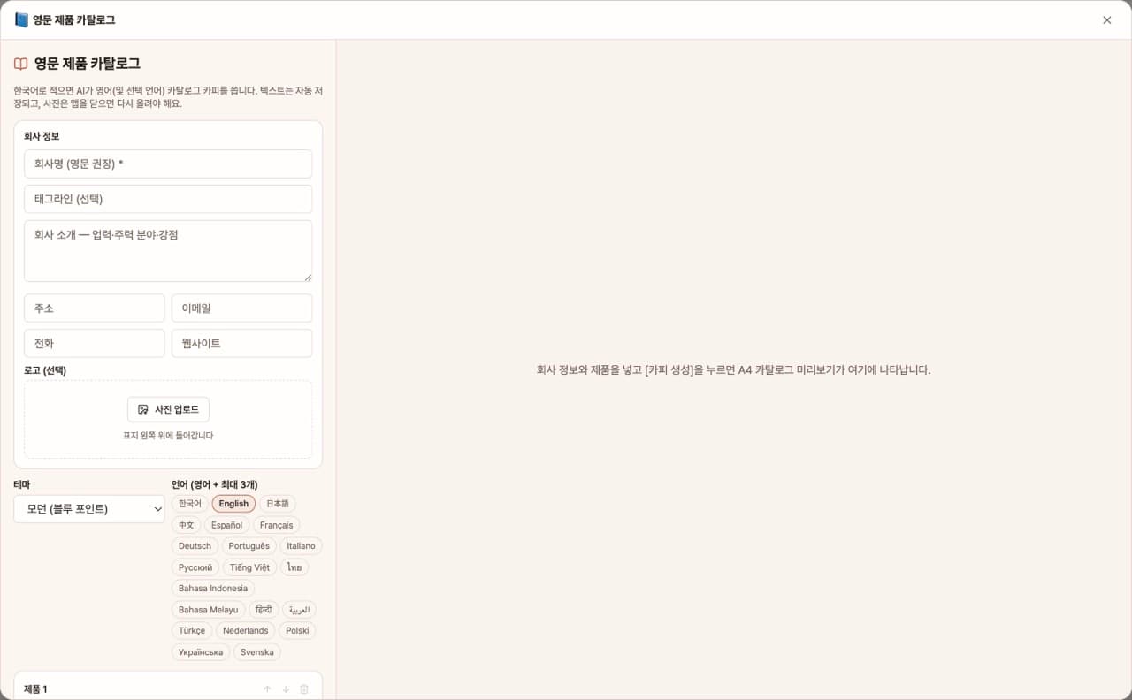
Task: Enable the Русский language chip
Action: tap(195, 567)
